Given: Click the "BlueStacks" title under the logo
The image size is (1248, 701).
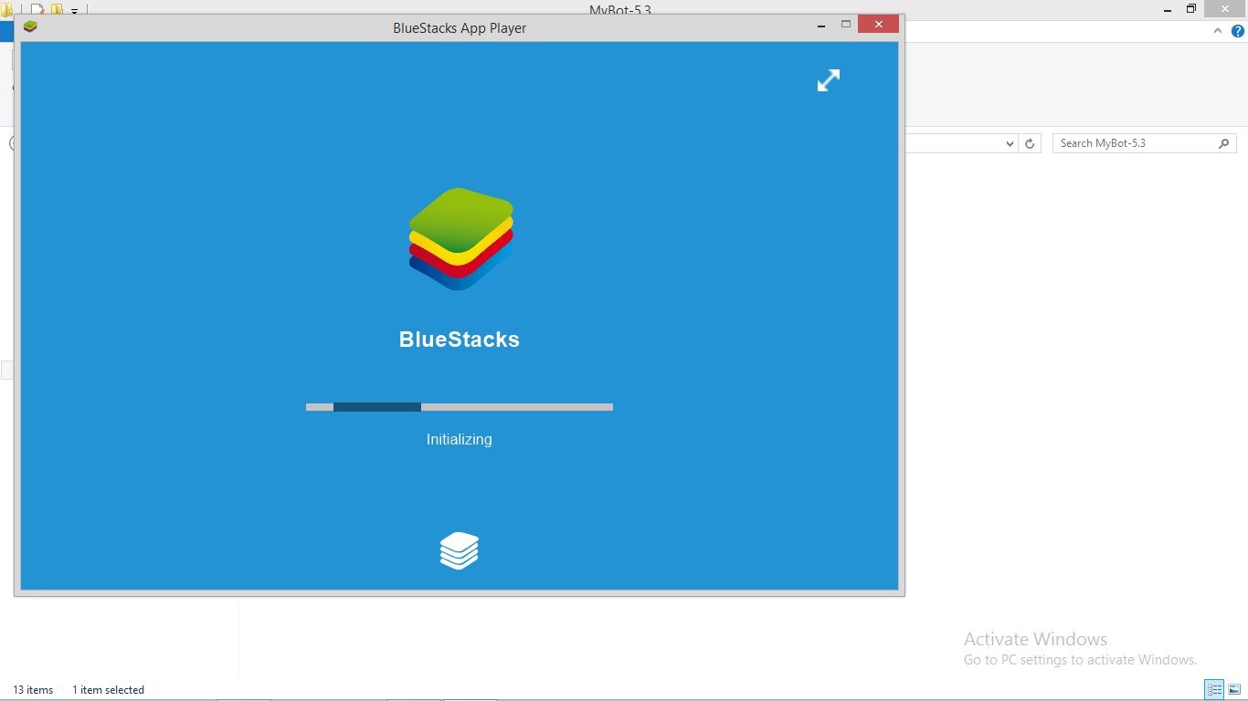Looking at the screenshot, I should point(459,340).
